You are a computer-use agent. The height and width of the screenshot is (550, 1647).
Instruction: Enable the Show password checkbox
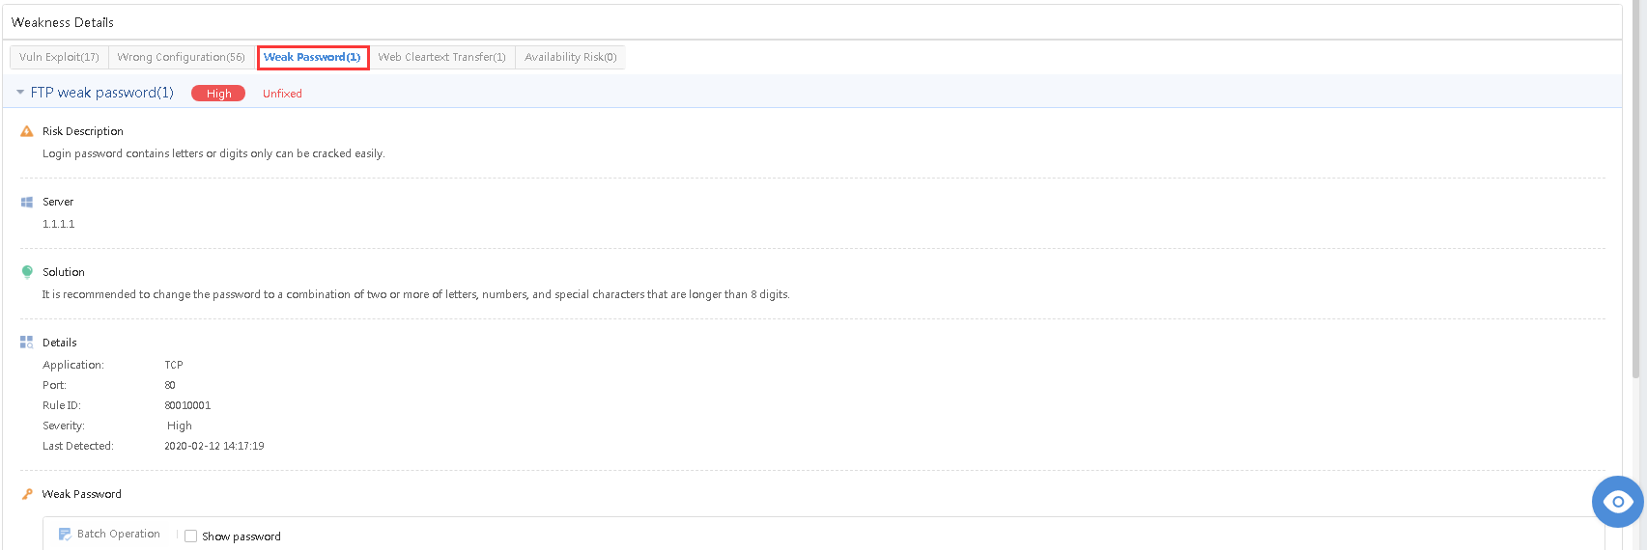click(x=191, y=536)
